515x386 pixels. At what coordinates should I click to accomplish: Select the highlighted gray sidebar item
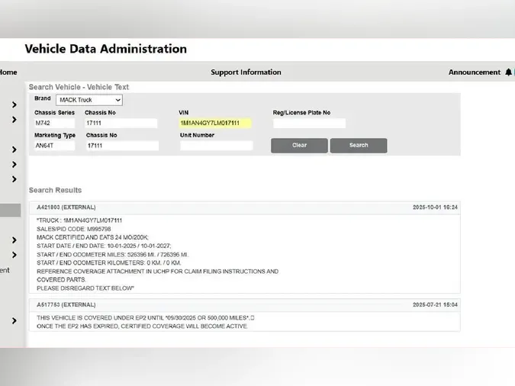[x=10, y=211]
